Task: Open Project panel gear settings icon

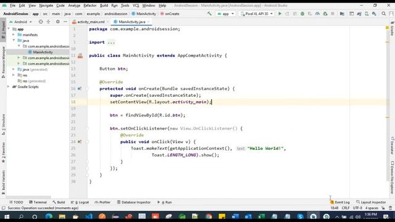Action: [57, 22]
